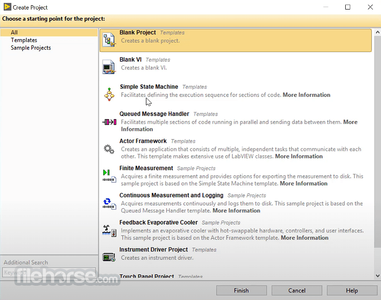Click the Finish button

241,290
